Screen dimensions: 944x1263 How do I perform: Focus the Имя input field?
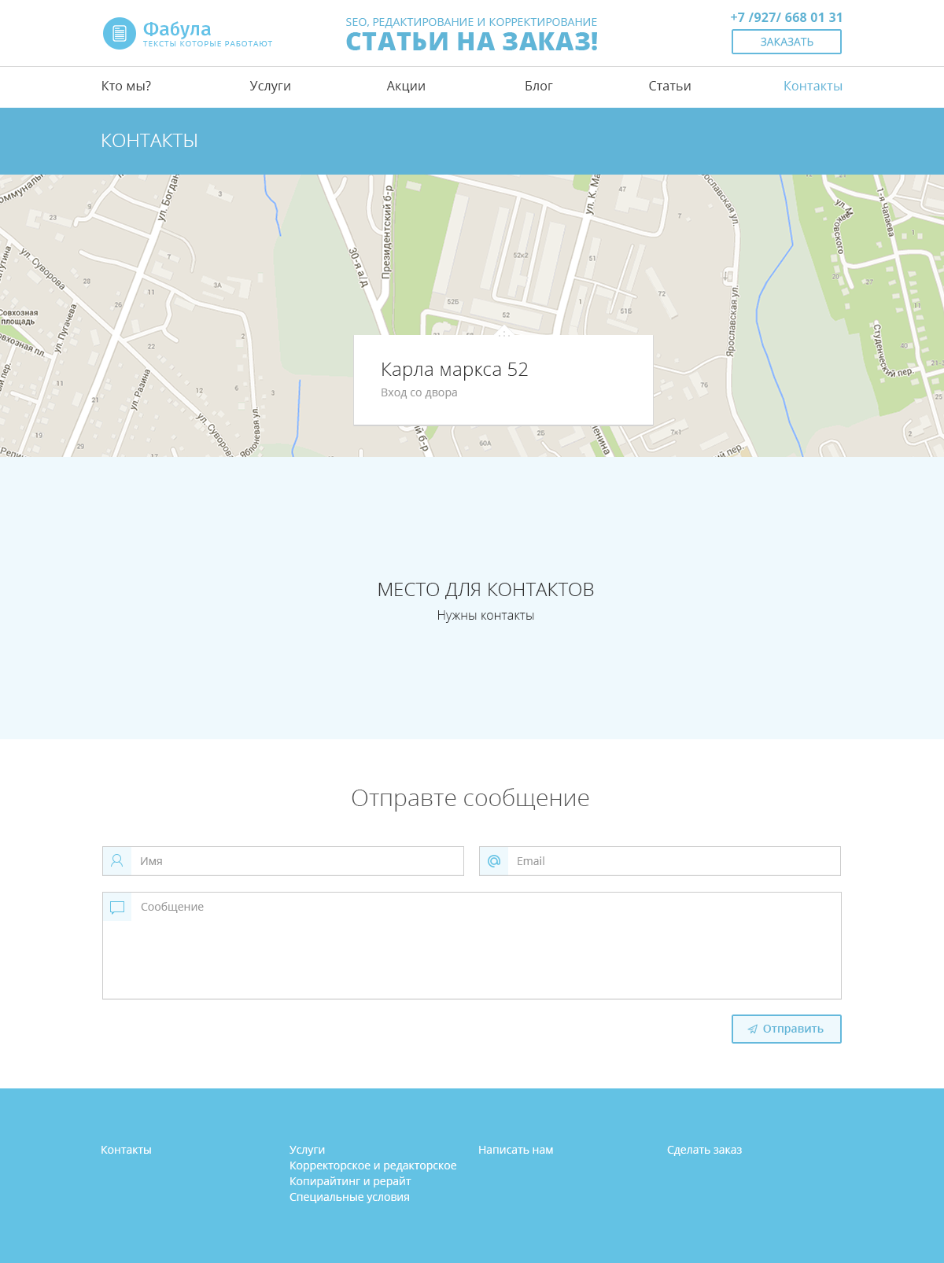[x=297, y=861]
